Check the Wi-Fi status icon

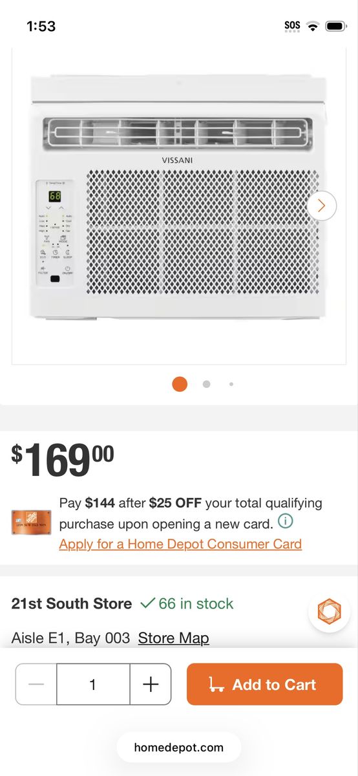[x=313, y=27]
